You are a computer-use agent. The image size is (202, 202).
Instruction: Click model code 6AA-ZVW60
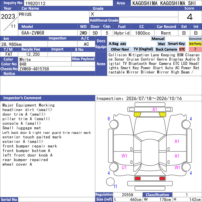tap(33, 33)
